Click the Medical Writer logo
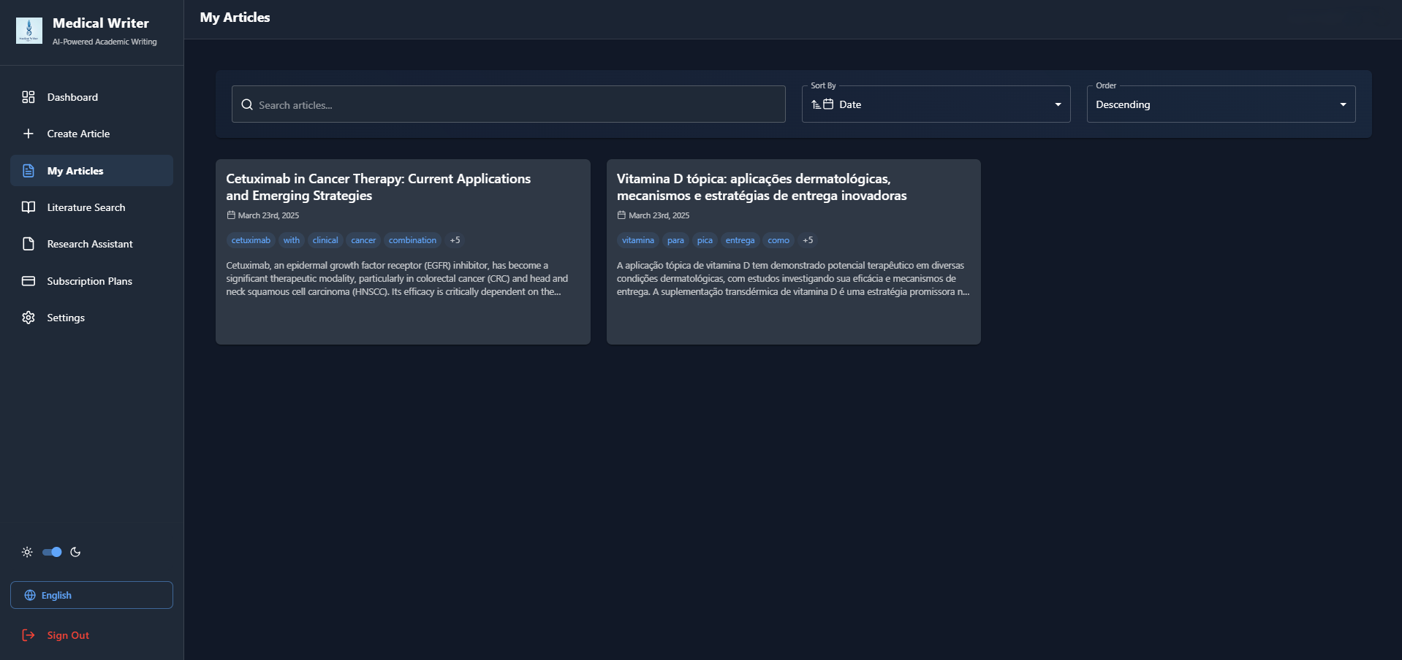The width and height of the screenshot is (1402, 660). (29, 31)
